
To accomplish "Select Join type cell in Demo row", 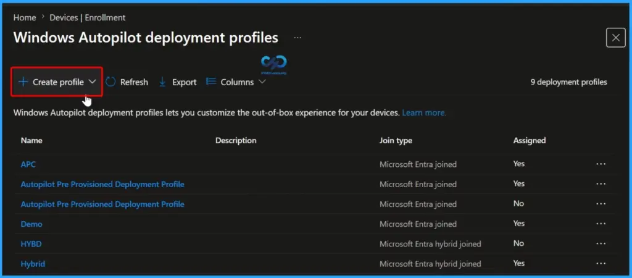I will (418, 224).
